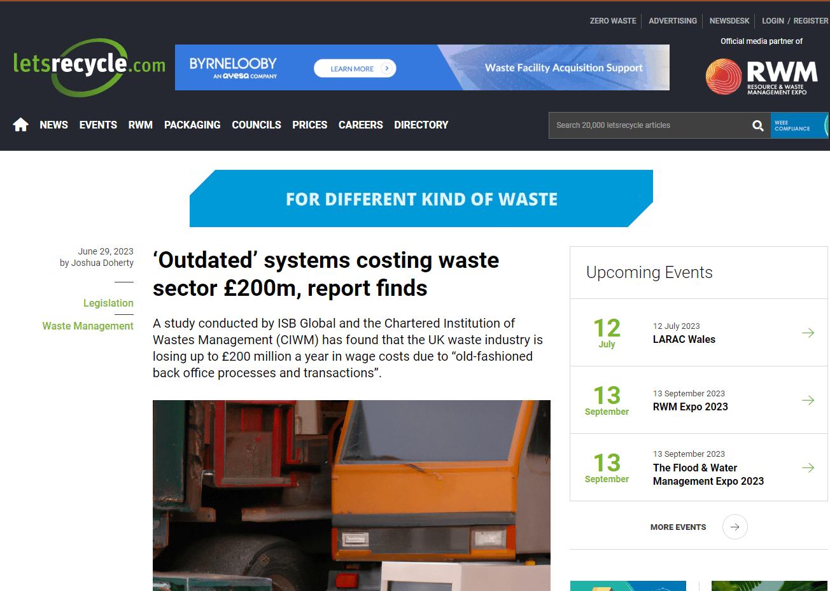Click the LOGIN link

pyautogui.click(x=773, y=21)
